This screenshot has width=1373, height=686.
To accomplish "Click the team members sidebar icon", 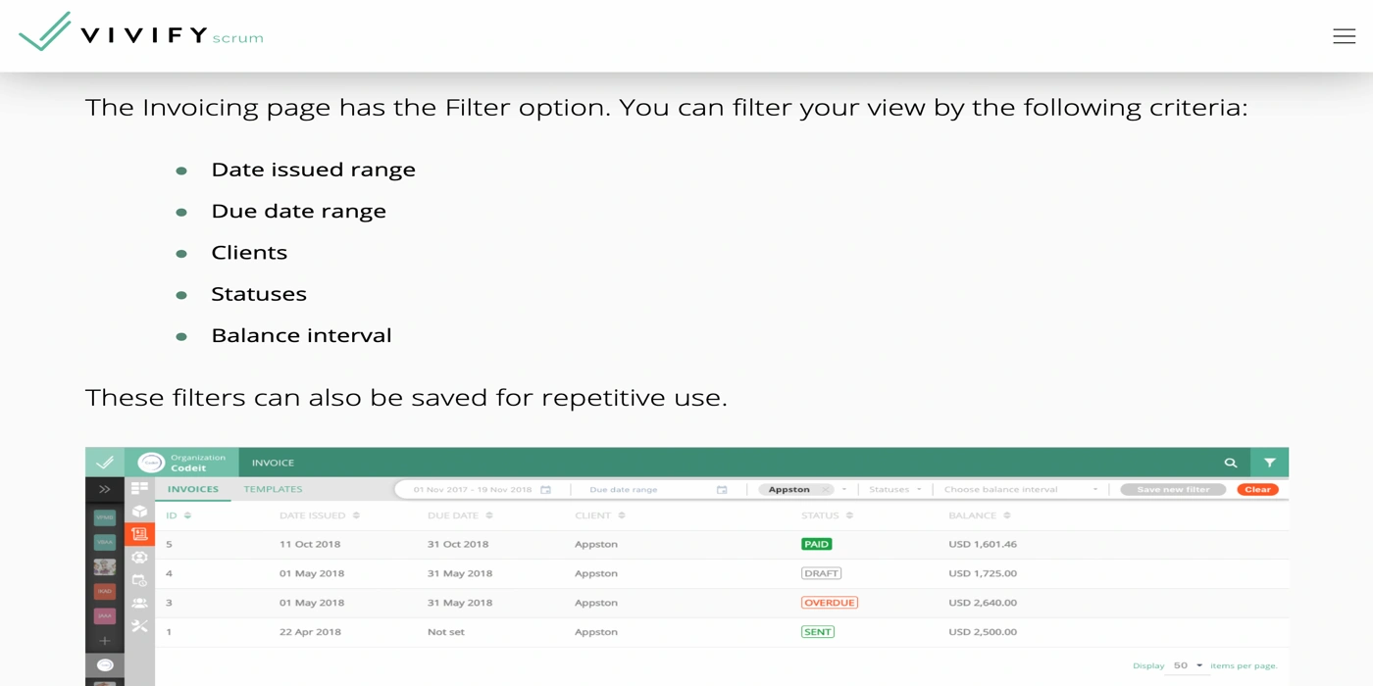I will coord(139,603).
